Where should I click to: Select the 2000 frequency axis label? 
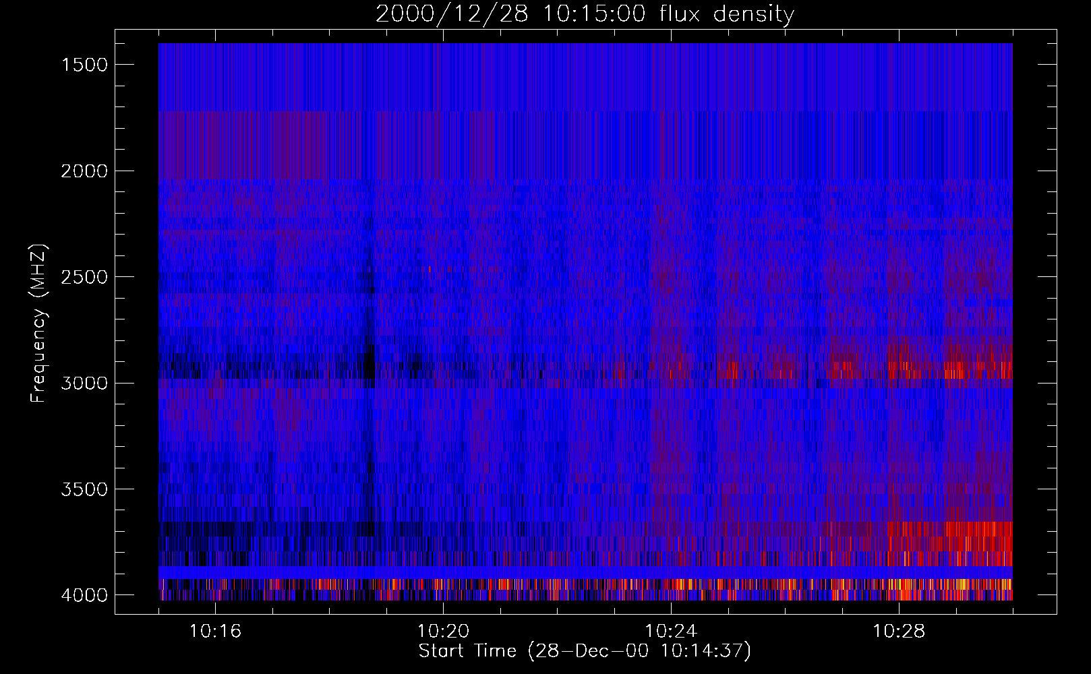pos(84,171)
